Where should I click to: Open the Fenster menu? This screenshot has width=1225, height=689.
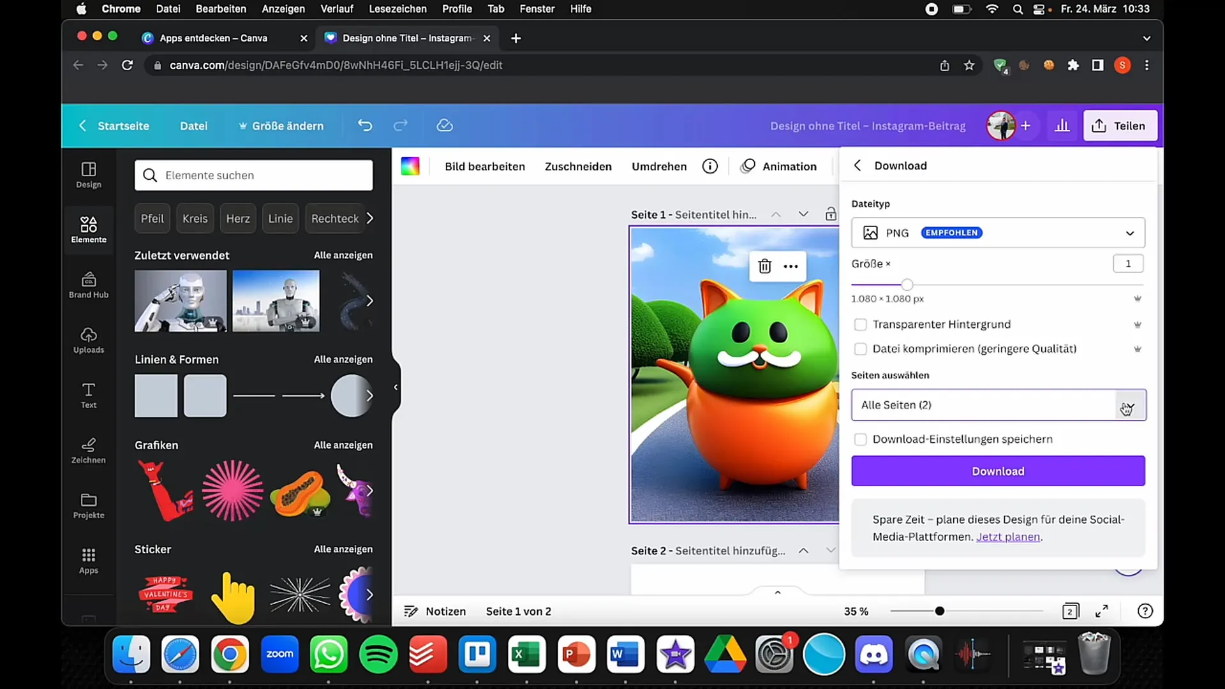coord(537,9)
